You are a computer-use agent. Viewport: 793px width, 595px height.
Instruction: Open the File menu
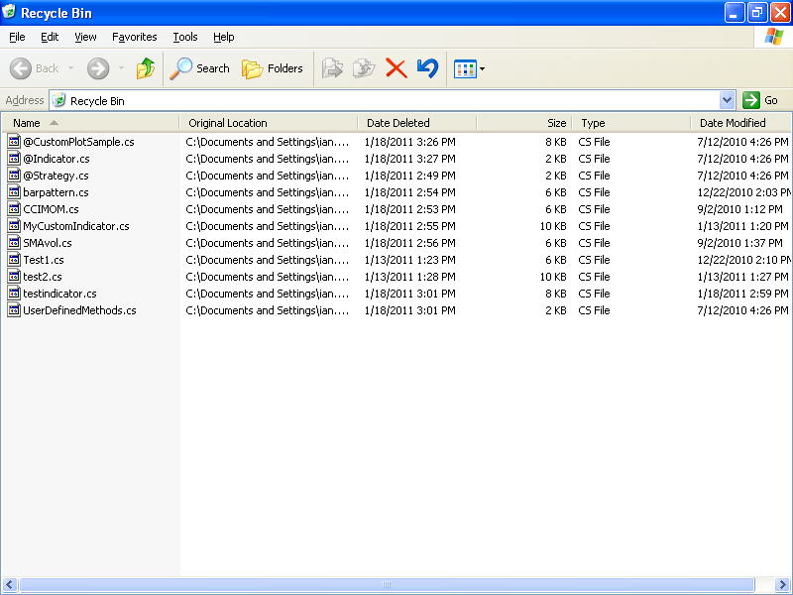pyautogui.click(x=17, y=37)
